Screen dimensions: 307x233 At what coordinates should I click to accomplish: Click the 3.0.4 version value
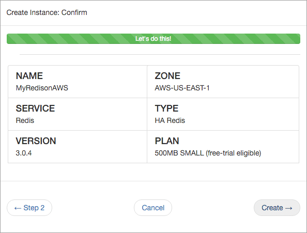point(24,153)
